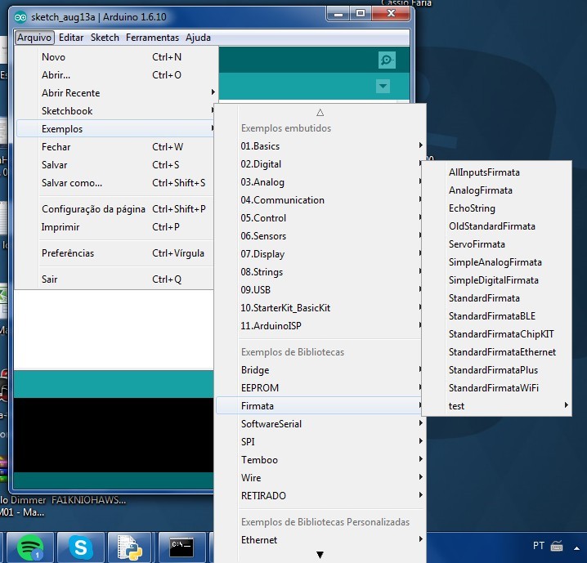Open the Sketch menu
The height and width of the screenshot is (563, 587).
(105, 38)
